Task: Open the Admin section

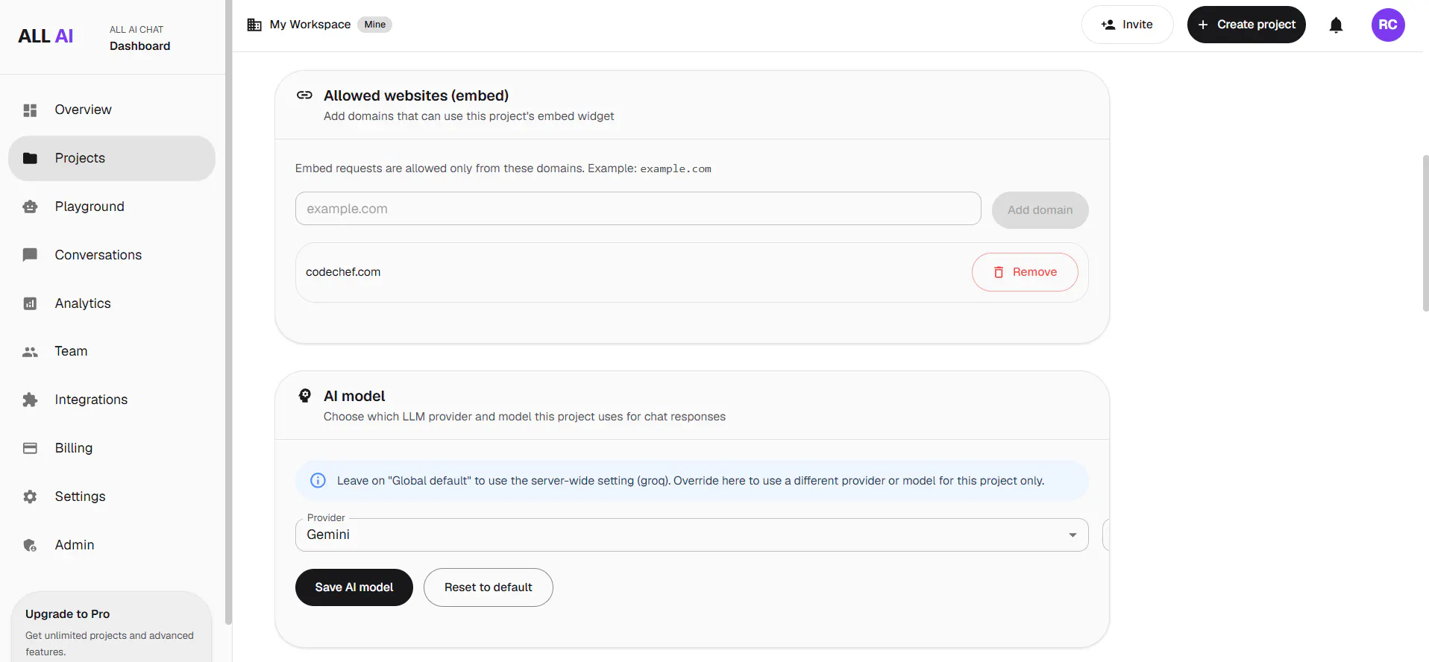Action: click(x=112, y=545)
